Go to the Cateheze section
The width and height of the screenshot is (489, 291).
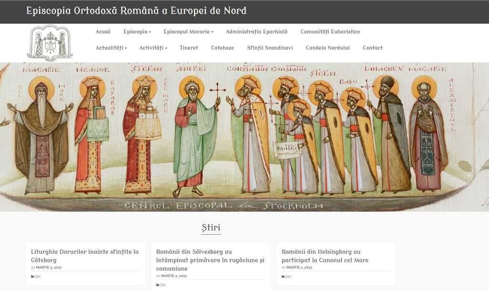click(x=223, y=48)
